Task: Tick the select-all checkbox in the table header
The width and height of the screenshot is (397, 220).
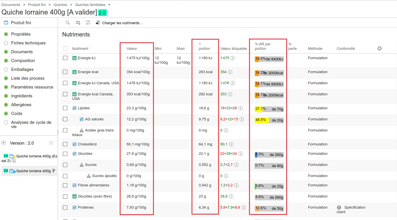Action: click(66, 49)
